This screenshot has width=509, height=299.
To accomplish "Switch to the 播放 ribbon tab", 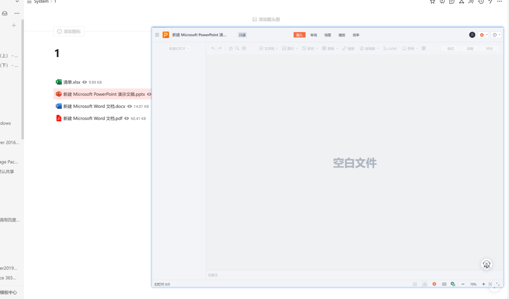I will (x=342, y=35).
